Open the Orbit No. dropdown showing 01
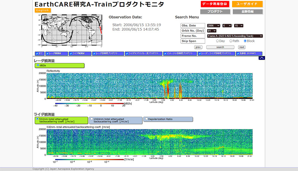 coord(212,31)
